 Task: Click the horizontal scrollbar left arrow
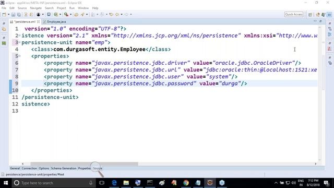23,164
